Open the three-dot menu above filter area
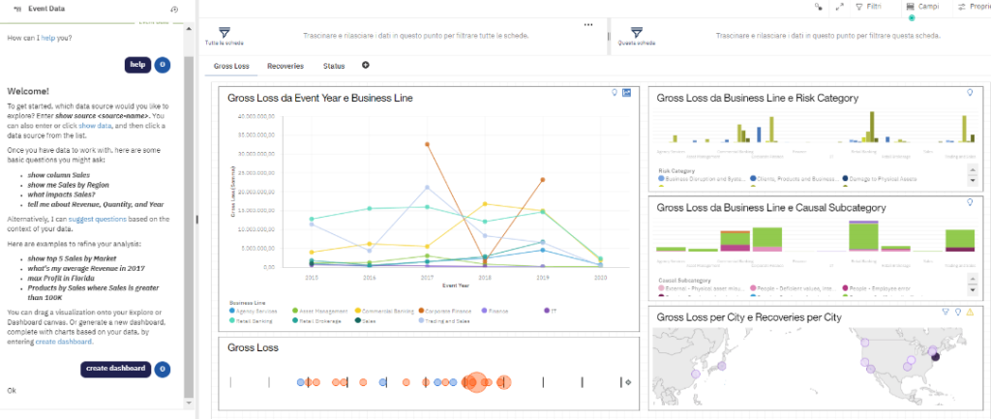991x419 pixels. click(x=588, y=24)
